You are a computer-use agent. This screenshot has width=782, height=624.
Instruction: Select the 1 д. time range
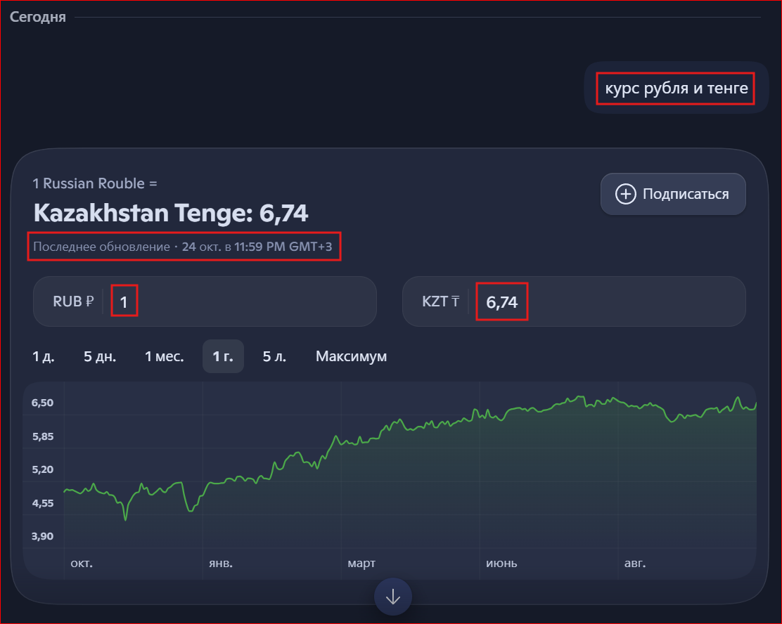click(x=44, y=356)
